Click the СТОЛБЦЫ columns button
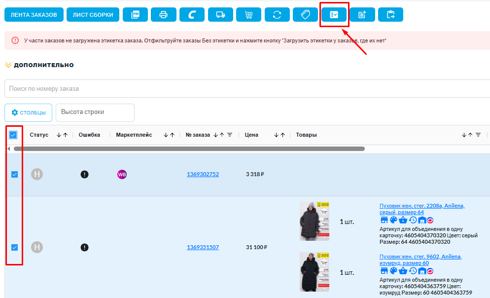 29,112
